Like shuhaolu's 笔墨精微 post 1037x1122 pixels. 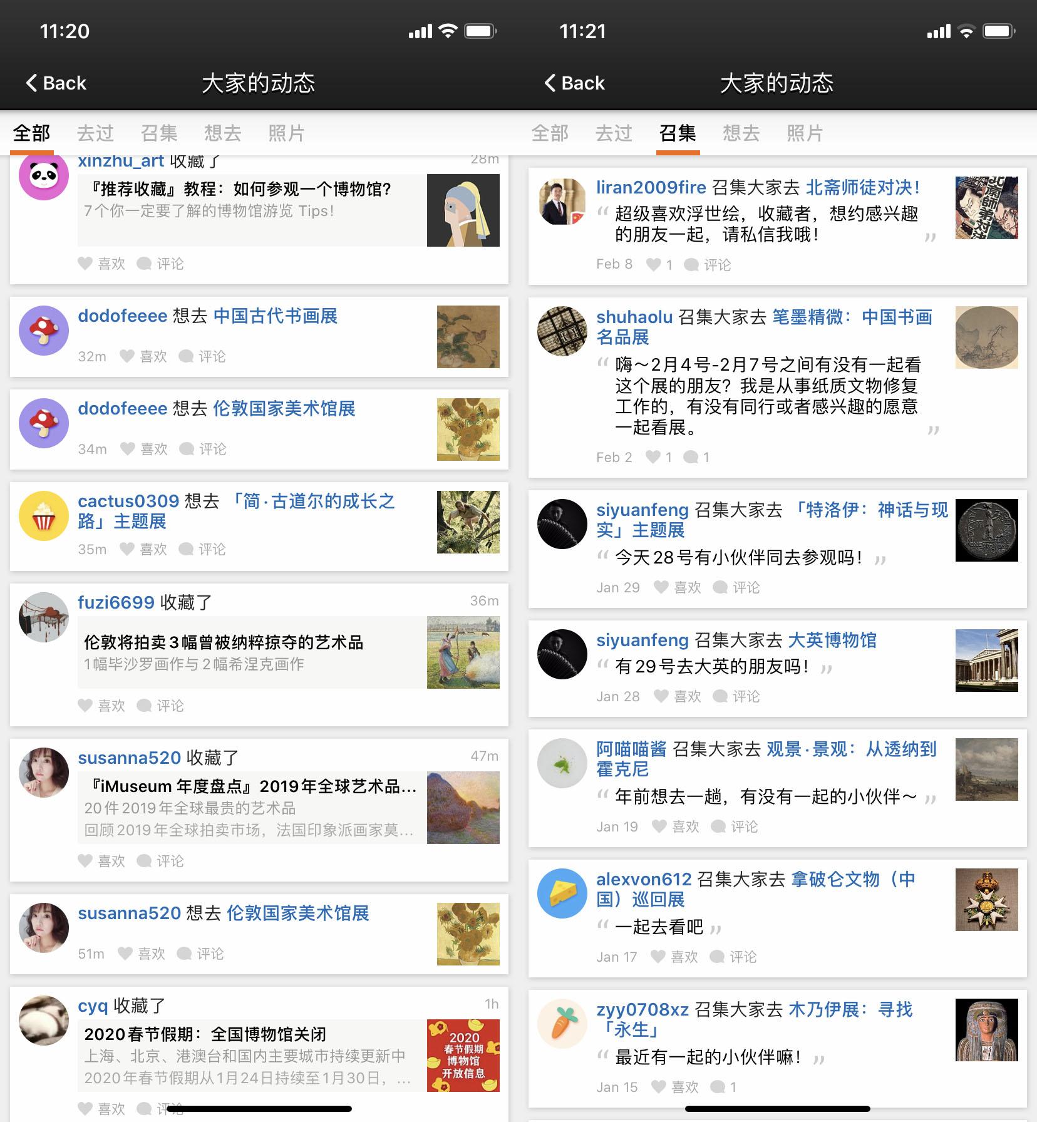point(659,457)
